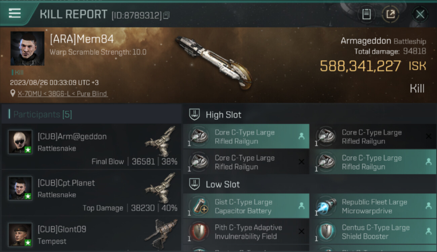Share the kill report externally
Viewport: 437px width, 252px height.
coord(391,14)
